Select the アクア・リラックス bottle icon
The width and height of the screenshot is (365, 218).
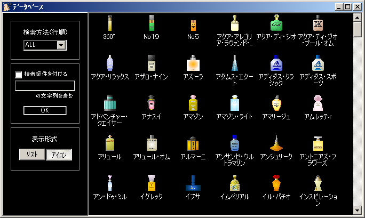coord(109,63)
